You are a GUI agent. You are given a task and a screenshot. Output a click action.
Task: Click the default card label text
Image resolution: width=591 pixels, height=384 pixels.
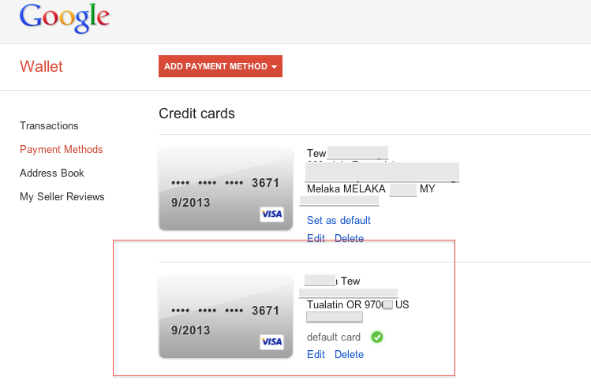pyautogui.click(x=334, y=337)
